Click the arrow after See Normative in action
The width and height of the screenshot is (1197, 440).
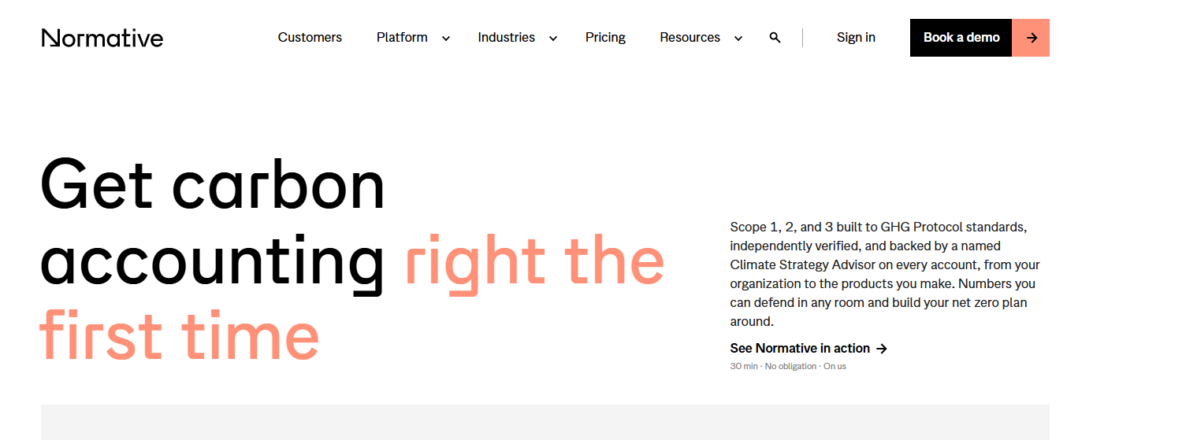(882, 349)
